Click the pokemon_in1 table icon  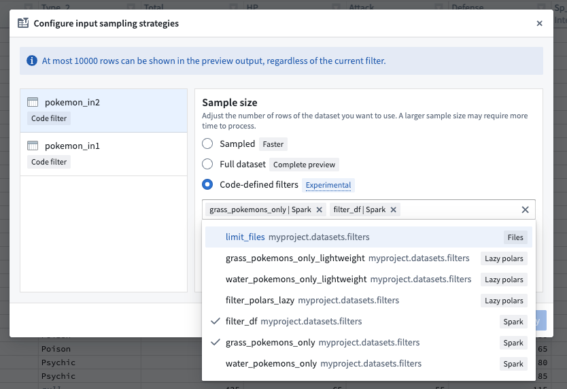click(33, 146)
